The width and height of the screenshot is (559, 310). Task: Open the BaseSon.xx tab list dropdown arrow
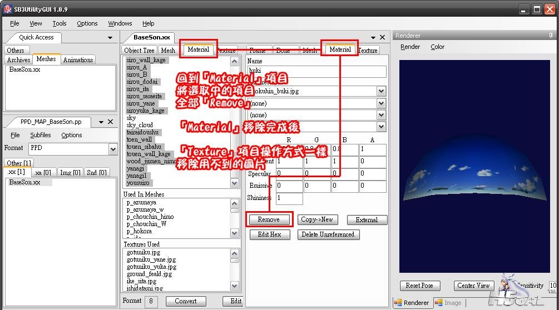coord(372,38)
